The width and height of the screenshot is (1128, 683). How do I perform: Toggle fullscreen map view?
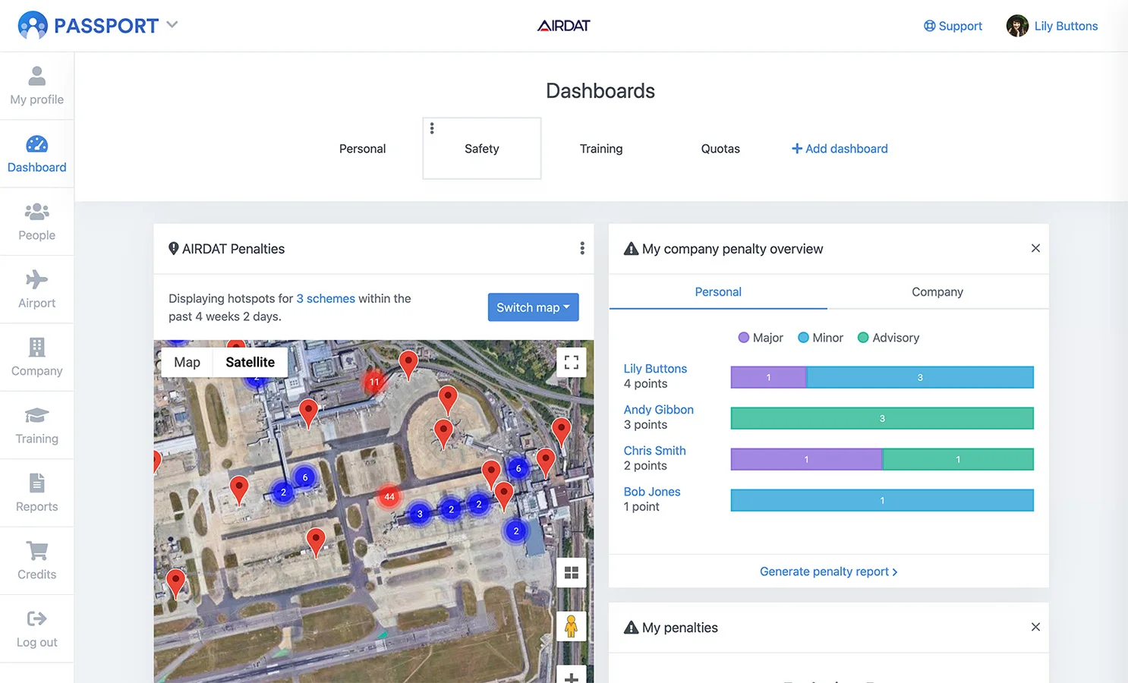572,362
